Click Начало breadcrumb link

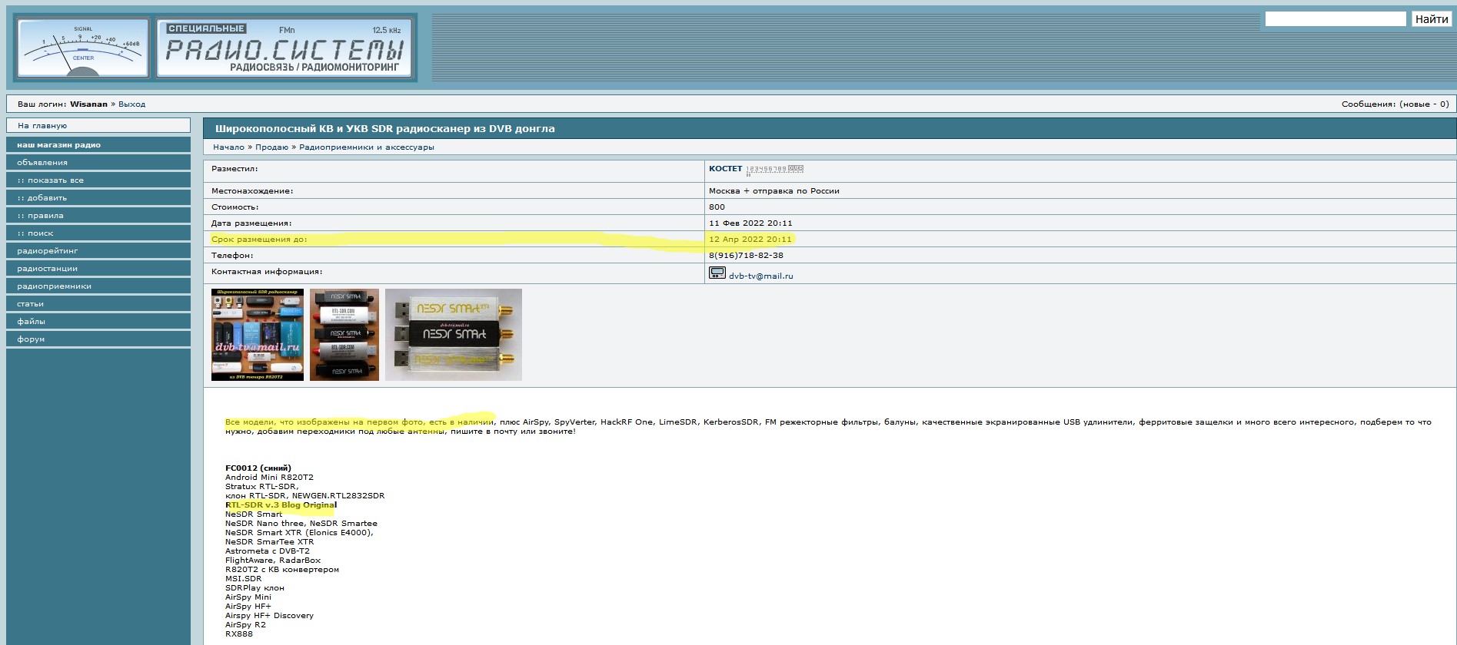pos(228,147)
